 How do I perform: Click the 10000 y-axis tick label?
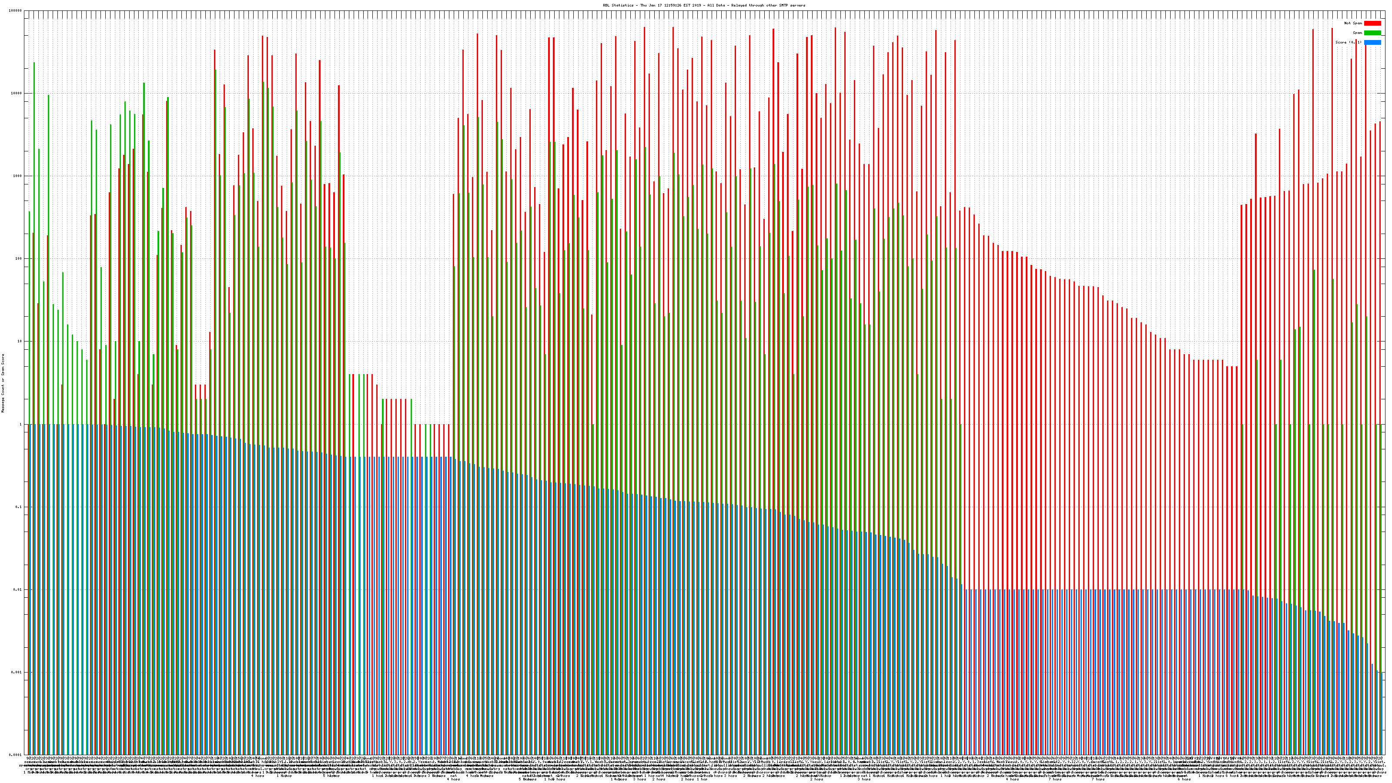[17, 94]
